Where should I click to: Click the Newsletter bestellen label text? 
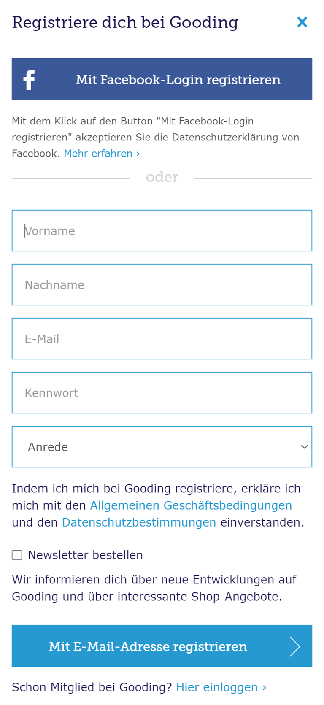[85, 555]
